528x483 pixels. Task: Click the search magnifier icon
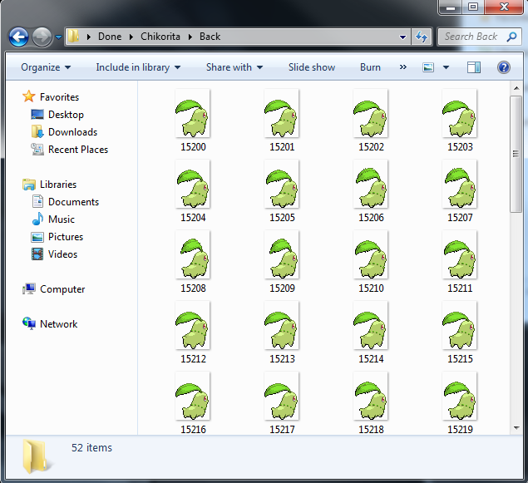point(512,37)
